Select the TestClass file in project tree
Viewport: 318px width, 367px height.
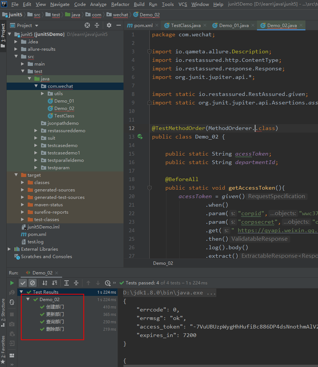pyautogui.click(x=64, y=116)
